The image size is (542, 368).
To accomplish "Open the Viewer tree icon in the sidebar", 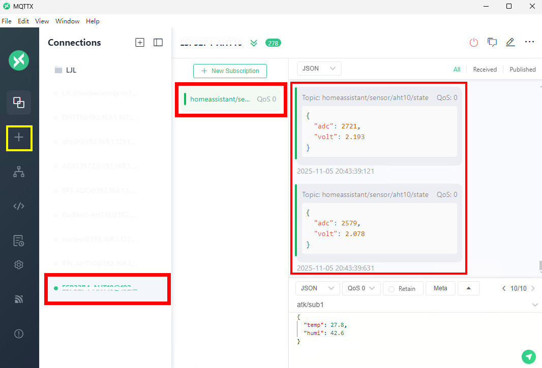I will point(19,172).
